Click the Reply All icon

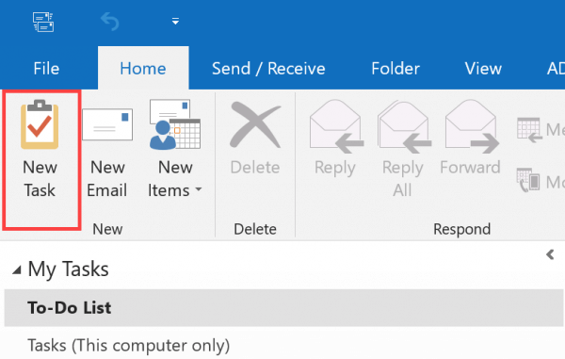pos(404,126)
